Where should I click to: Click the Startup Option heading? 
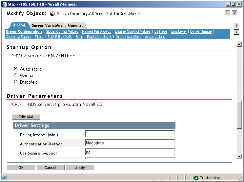[29, 47]
